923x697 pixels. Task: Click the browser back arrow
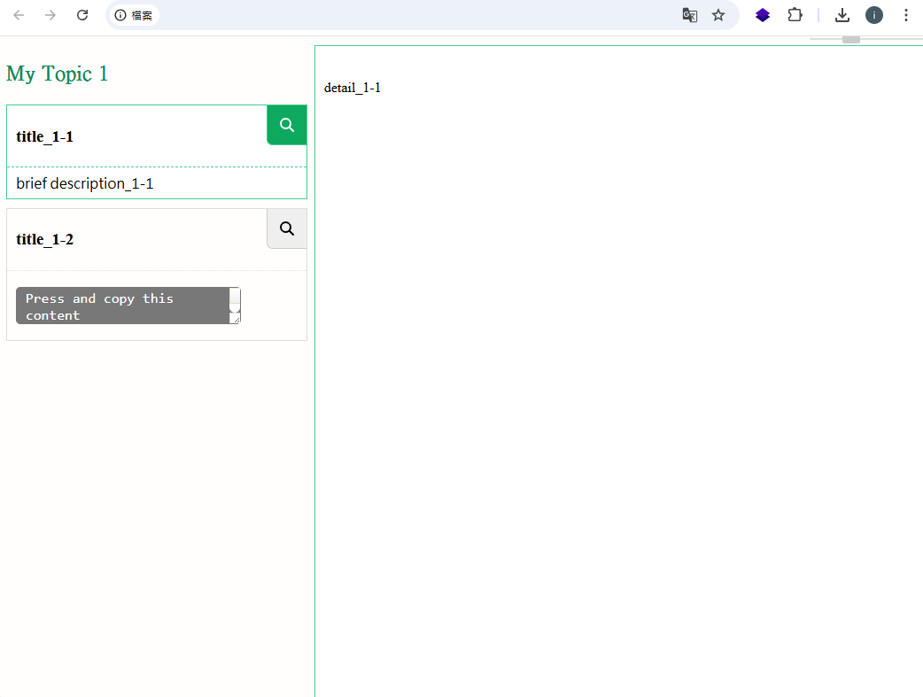point(19,15)
